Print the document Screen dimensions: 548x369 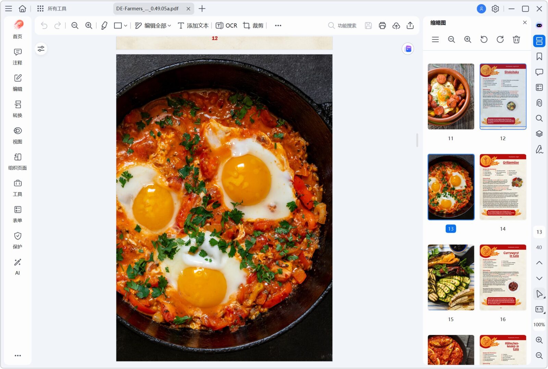tap(382, 25)
